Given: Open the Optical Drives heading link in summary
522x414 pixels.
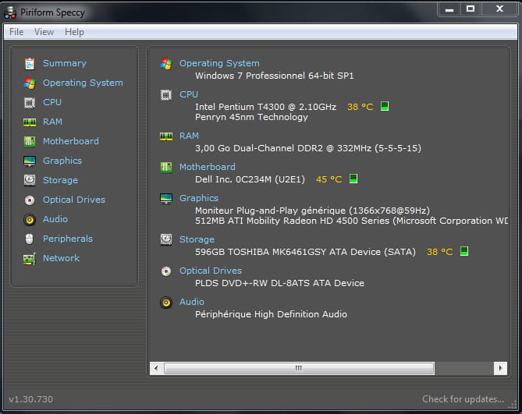Looking at the screenshot, I should [211, 271].
